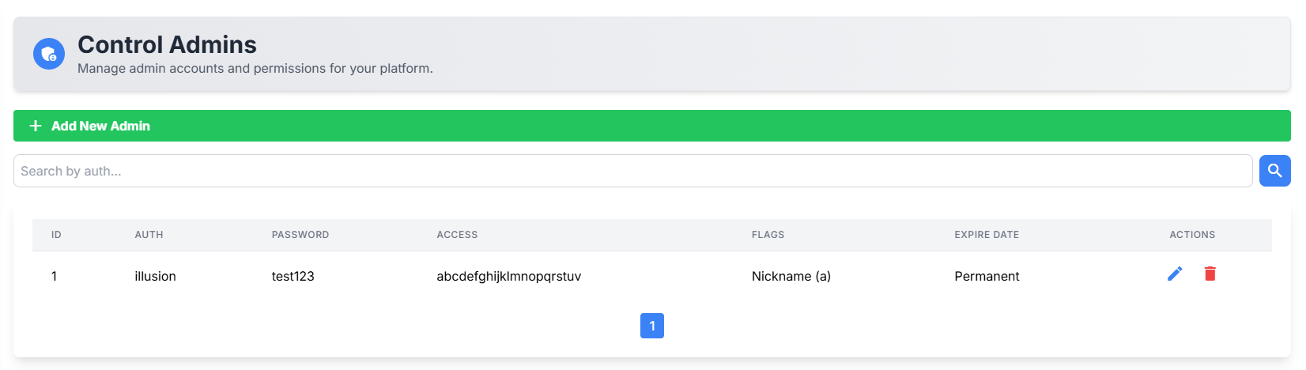Go to page 1 in the pagination
The height and width of the screenshot is (370, 1306).
click(652, 326)
